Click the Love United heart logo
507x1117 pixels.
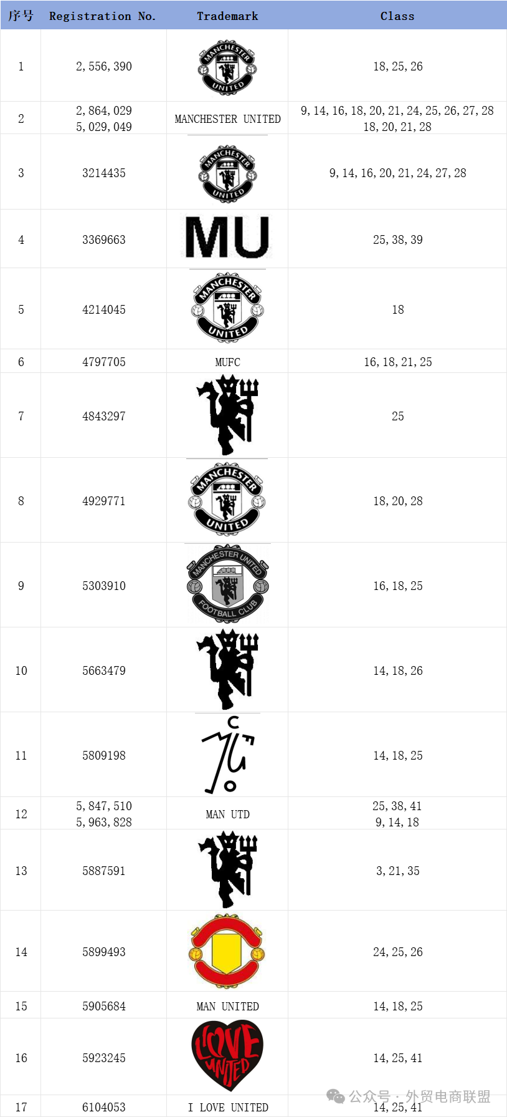227,1057
